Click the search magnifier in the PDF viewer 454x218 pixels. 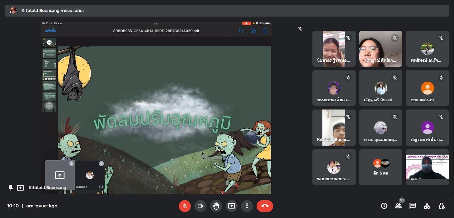click(241, 31)
